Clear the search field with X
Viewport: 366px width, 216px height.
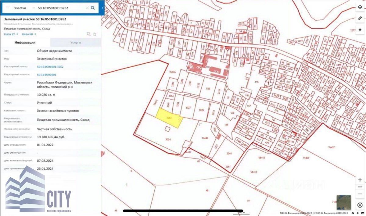coord(87,8)
